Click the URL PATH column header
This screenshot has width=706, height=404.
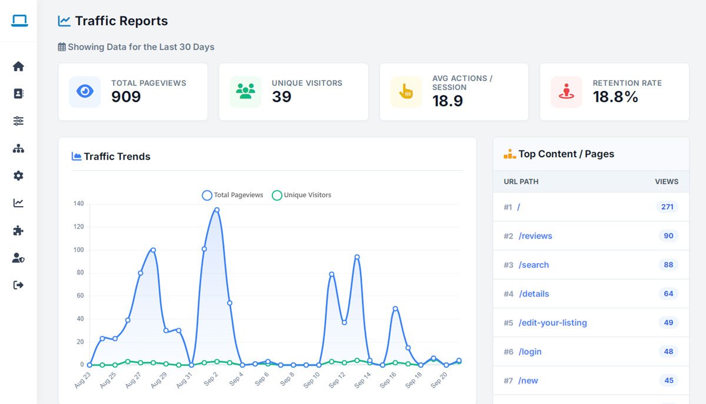[521, 181]
